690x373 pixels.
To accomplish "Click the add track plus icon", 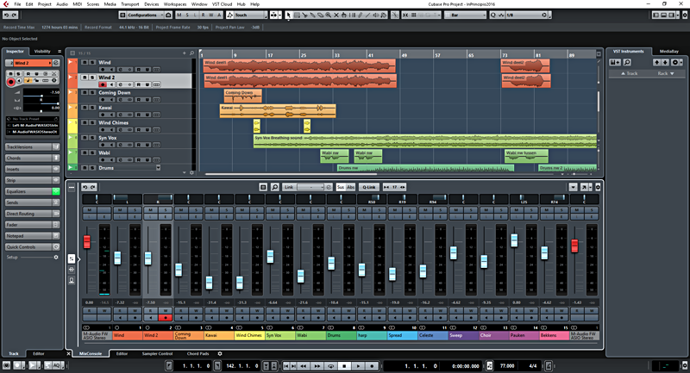I will click(x=185, y=53).
